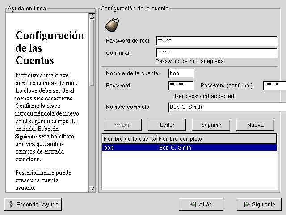Proceed with the Siguiente button
Viewport: 286px width, 215px height.
tap(259, 204)
